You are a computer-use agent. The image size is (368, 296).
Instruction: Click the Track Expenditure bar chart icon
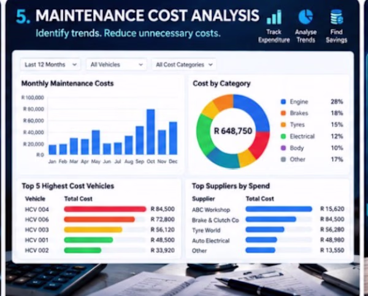pos(274,17)
